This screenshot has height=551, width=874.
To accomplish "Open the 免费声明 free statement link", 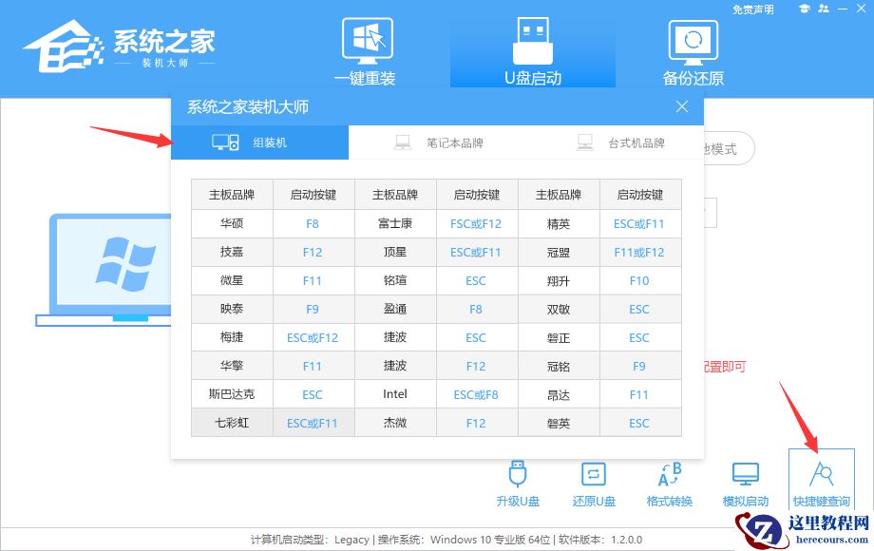I will point(752,9).
